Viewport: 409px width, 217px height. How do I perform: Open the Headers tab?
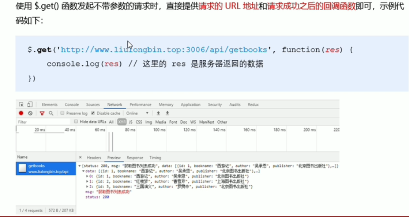point(94,158)
